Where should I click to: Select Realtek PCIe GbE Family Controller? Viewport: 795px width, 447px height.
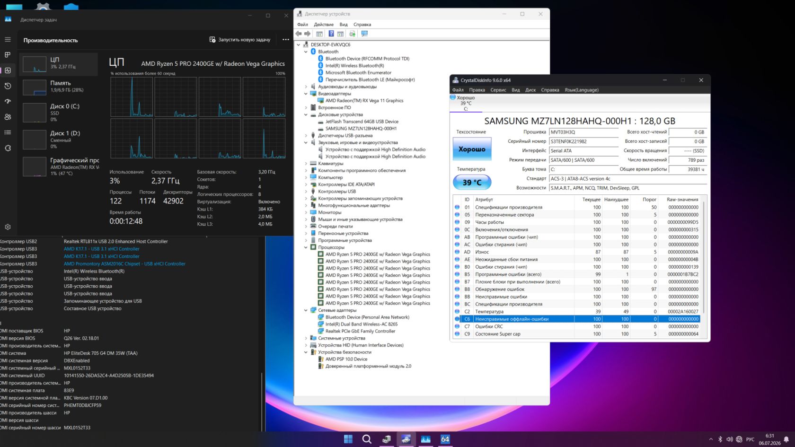(x=360, y=332)
